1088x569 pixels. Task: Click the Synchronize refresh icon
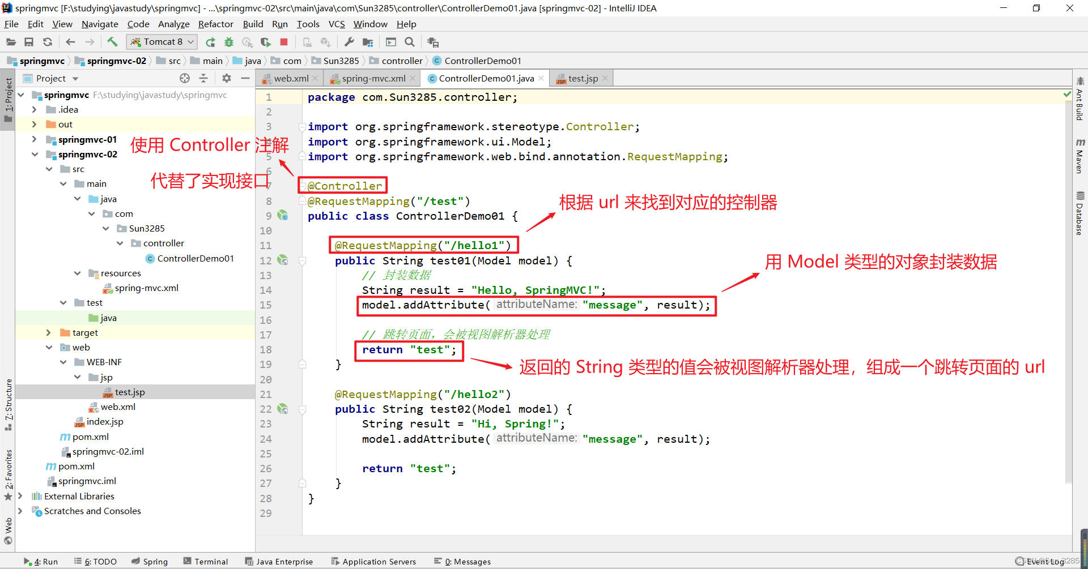coord(48,42)
